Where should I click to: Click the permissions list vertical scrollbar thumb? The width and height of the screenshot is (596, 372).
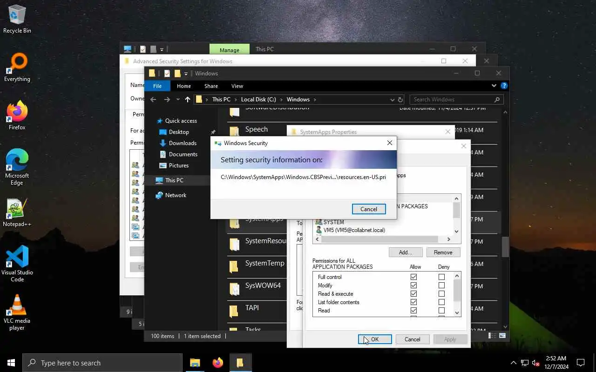pyautogui.click(x=456, y=291)
